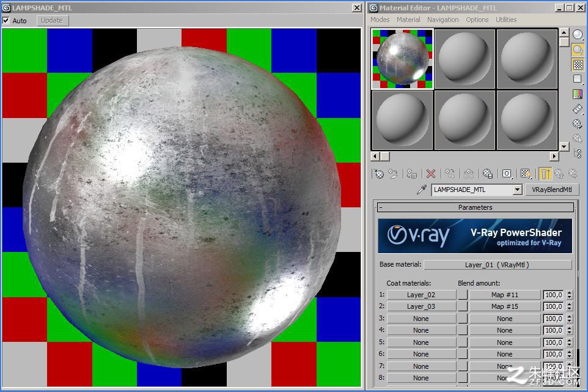Open coat material Layer_03
This screenshot has width=588, height=392.
coord(421,306)
